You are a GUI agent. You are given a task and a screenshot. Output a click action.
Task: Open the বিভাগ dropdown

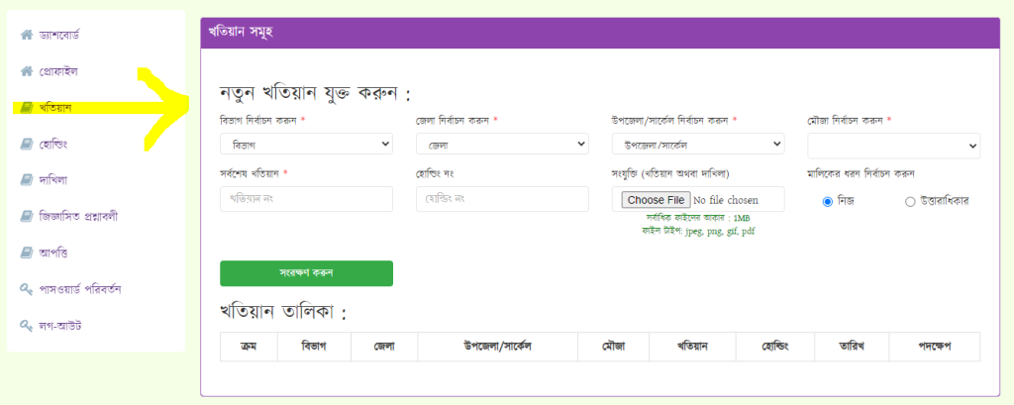[x=307, y=144]
